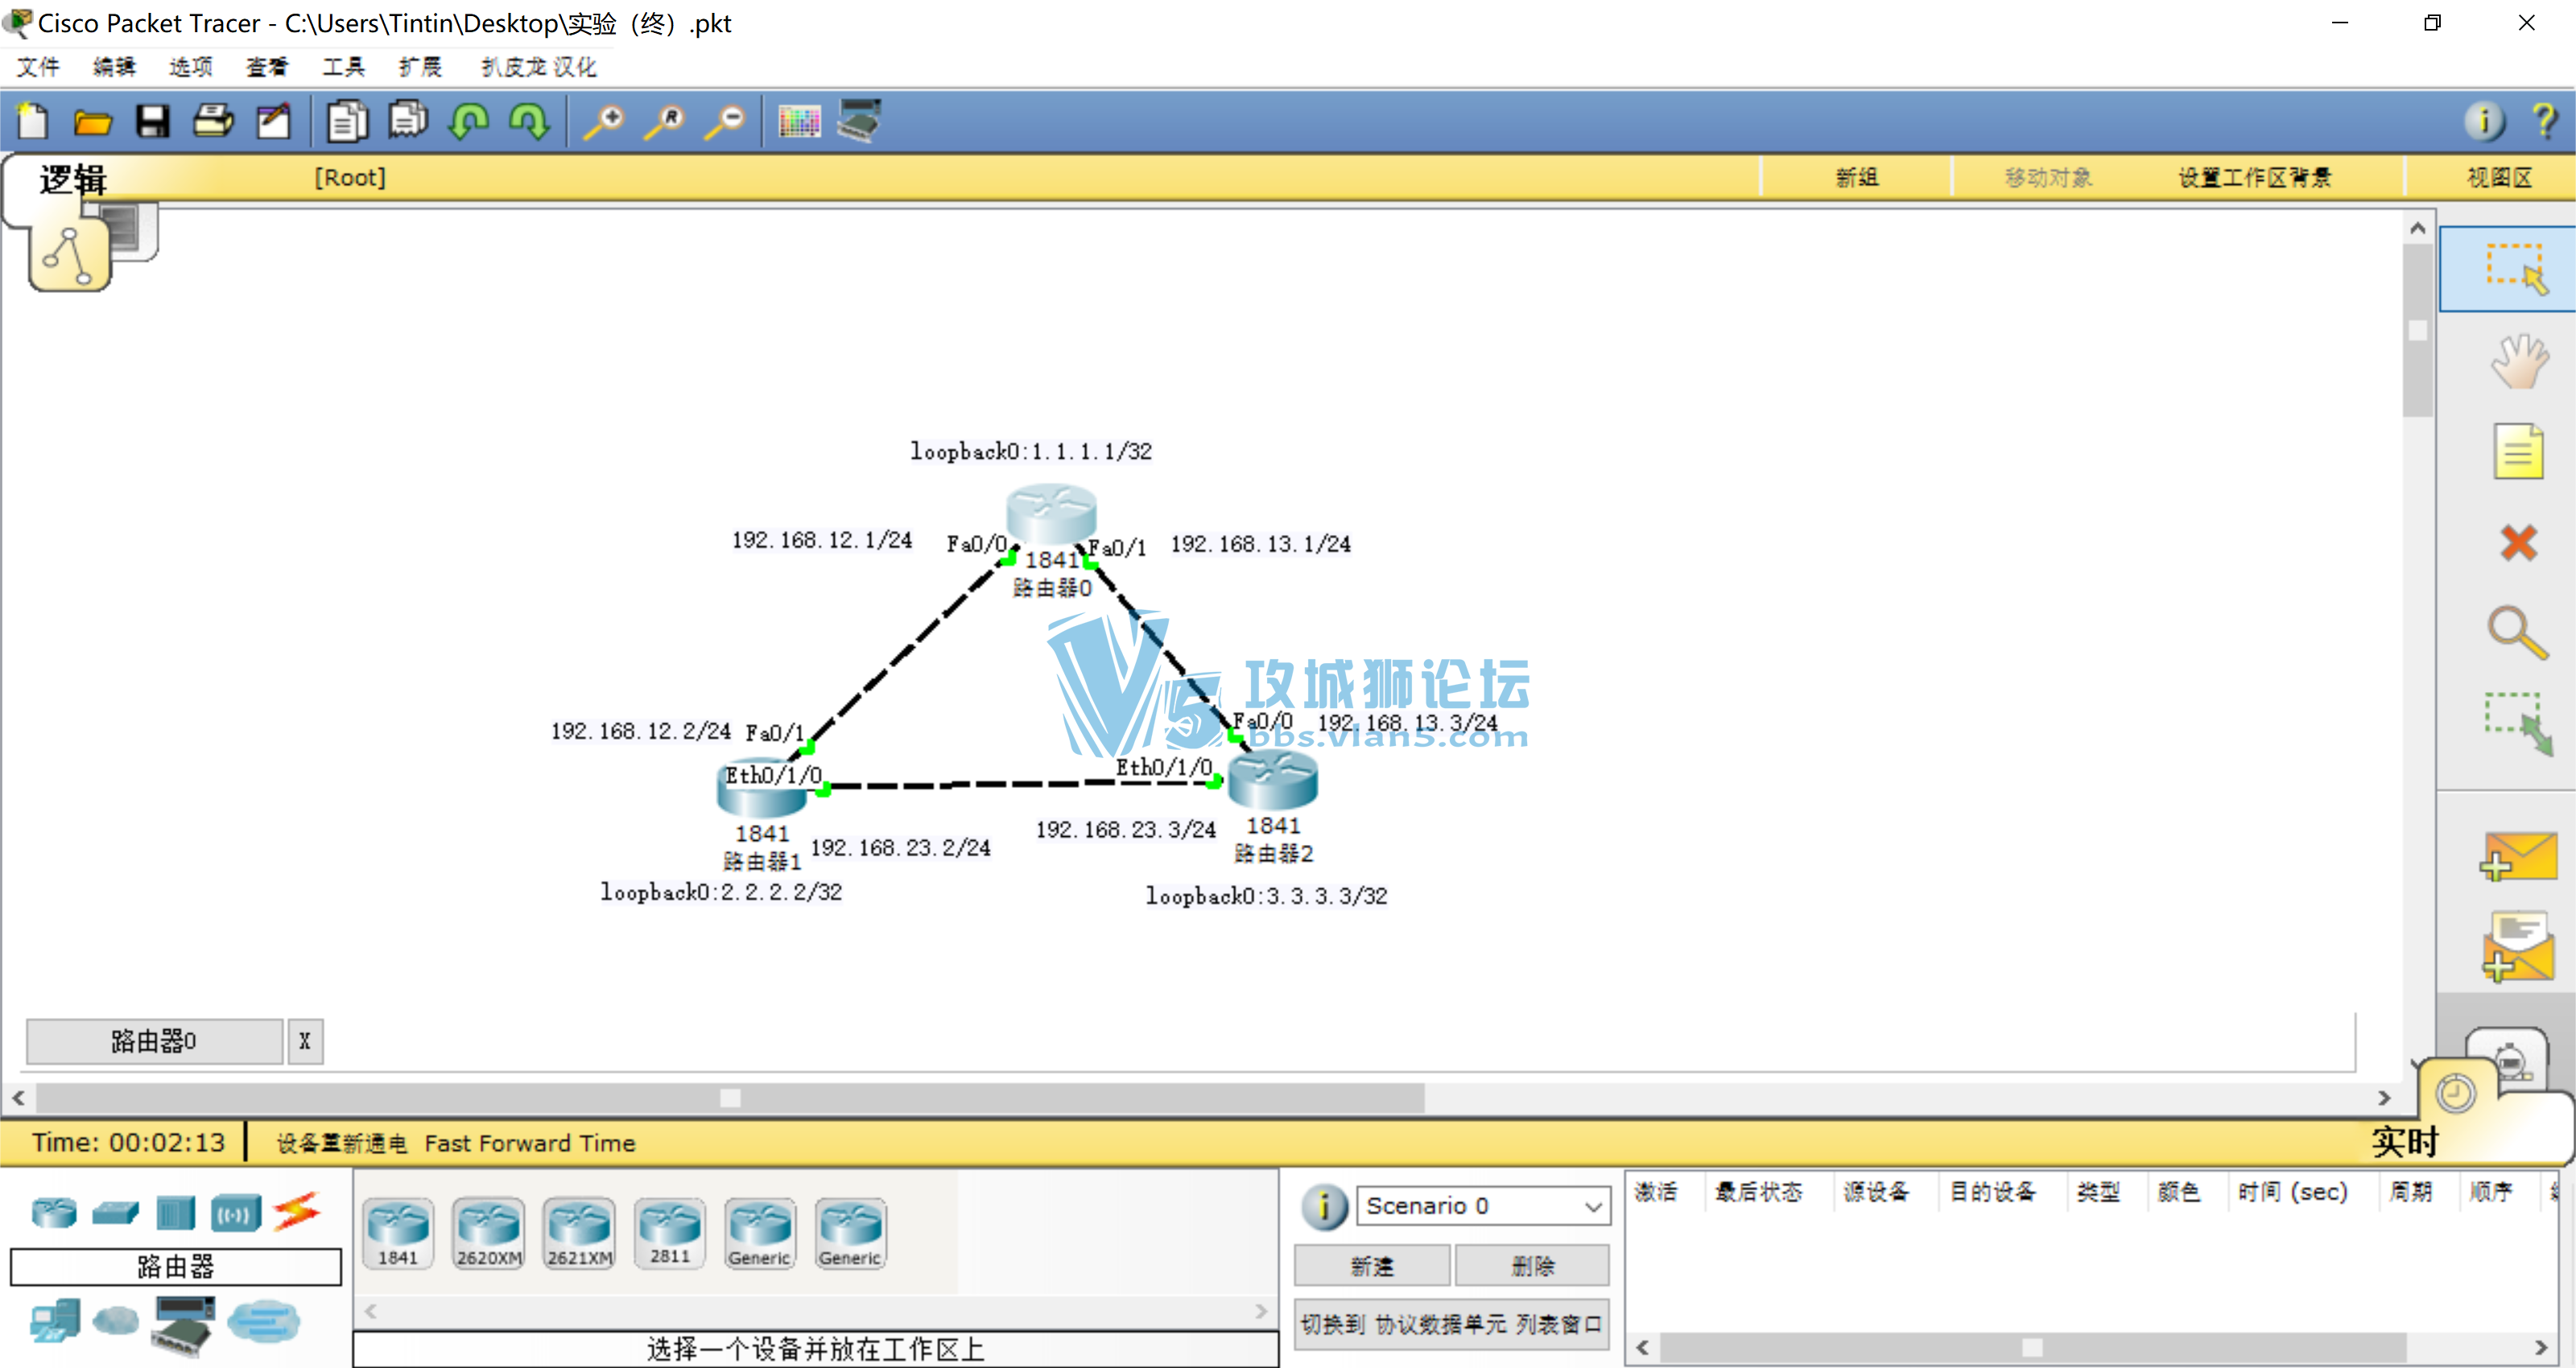The height and width of the screenshot is (1368, 2576).
Task: Select the End Devices category icon
Action: [x=55, y=1321]
